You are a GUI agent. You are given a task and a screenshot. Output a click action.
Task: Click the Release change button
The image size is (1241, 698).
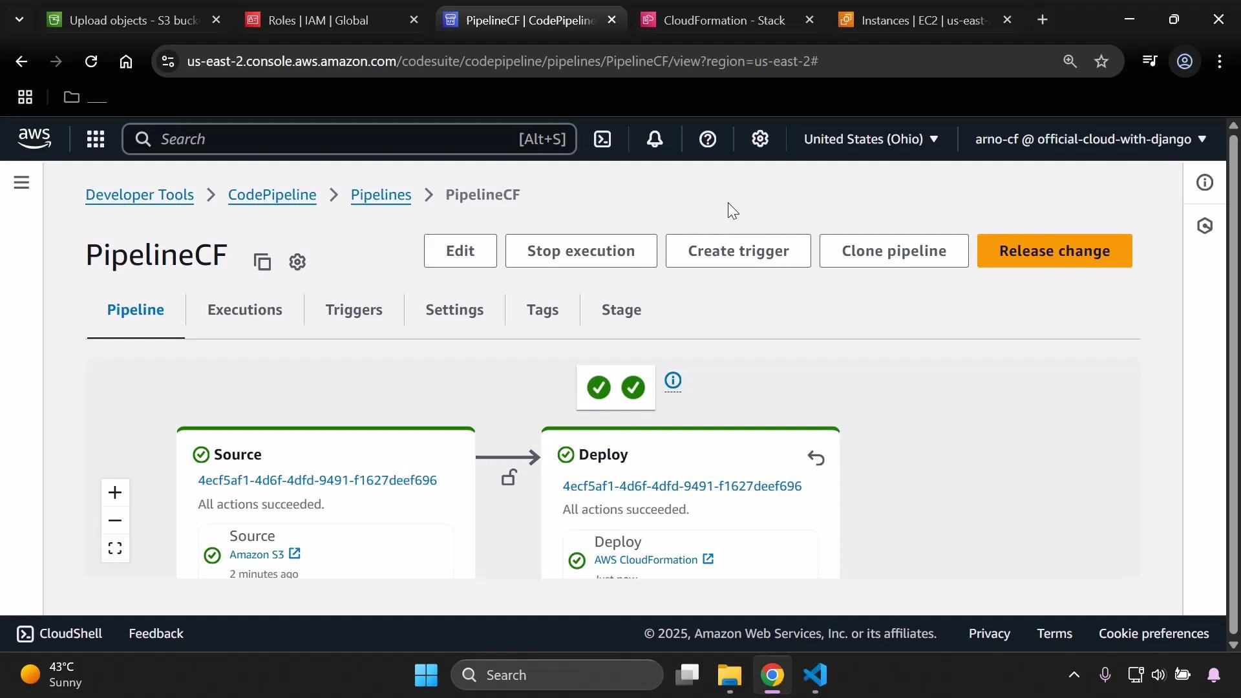coord(1055,251)
